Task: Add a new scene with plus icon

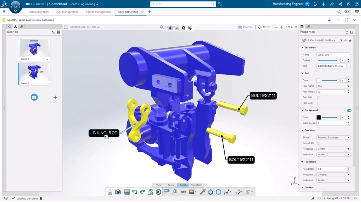Action: pos(55,97)
